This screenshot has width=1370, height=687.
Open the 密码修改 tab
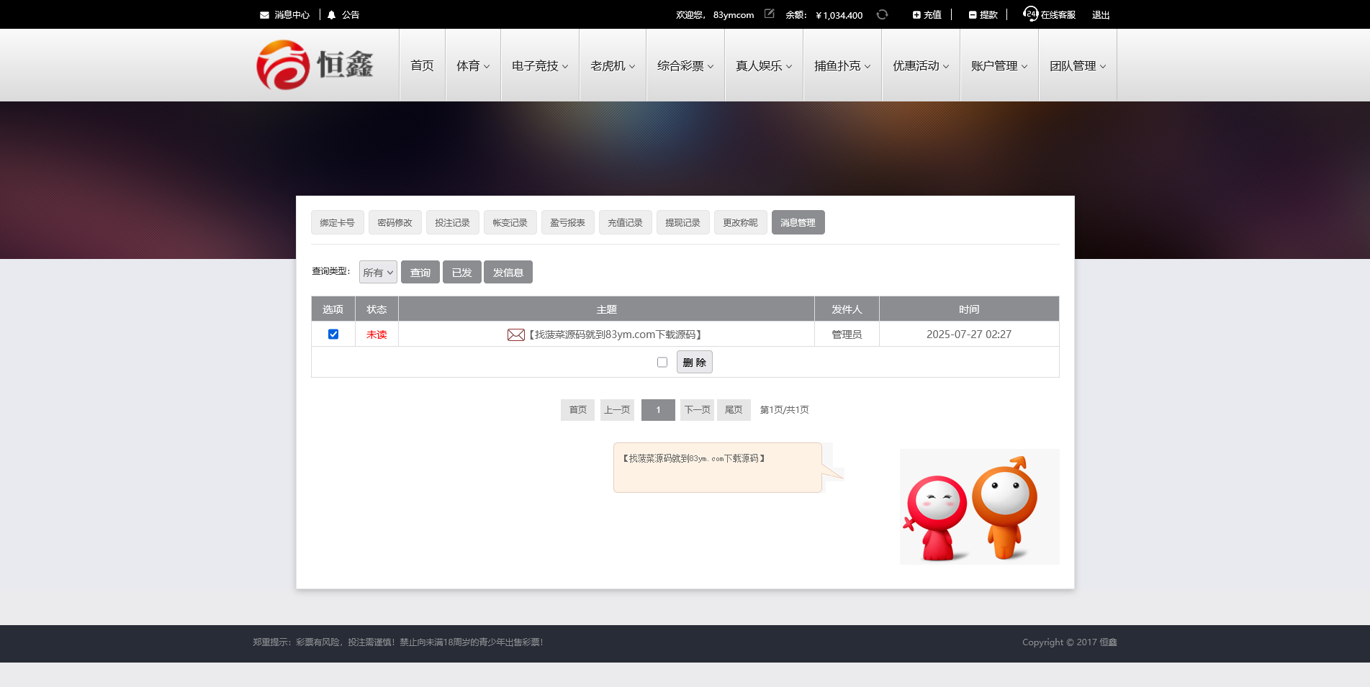395,222
